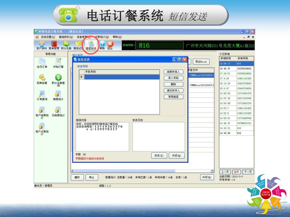Select the 14:57:36 incoming call row
Viewport: 290px width, 217px height.
click(236, 99)
